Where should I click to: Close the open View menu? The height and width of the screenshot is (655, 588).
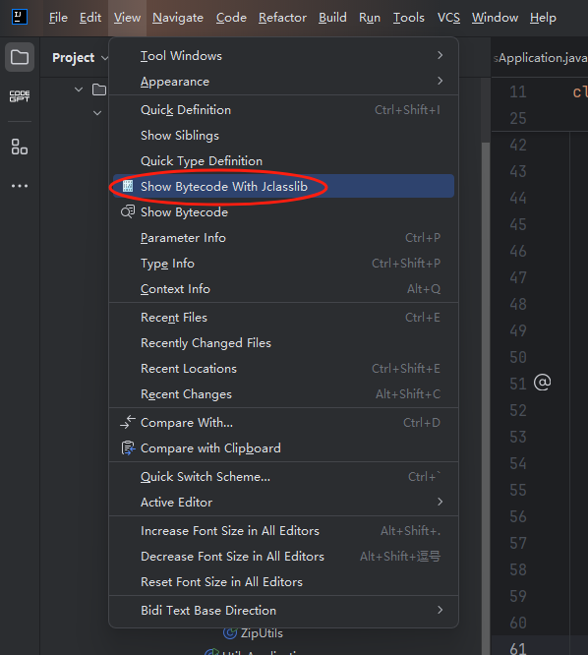pyautogui.click(x=127, y=18)
